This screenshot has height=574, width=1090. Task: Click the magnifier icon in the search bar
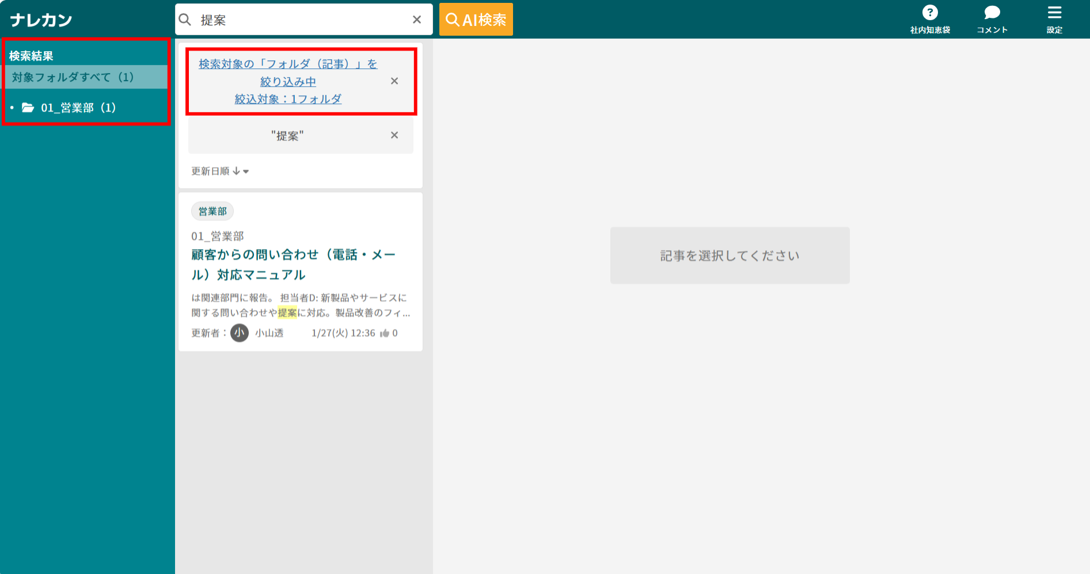tap(185, 19)
